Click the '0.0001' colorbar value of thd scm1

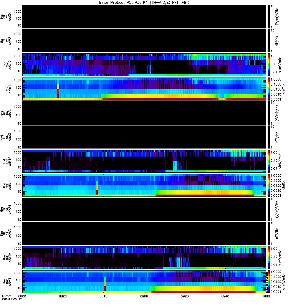(x=276, y=195)
